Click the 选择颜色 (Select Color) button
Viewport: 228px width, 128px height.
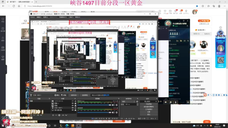[x=85, y=95]
